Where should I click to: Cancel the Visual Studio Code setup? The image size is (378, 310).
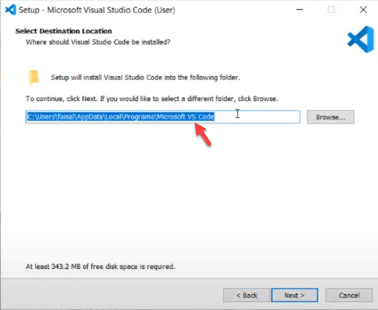tap(349, 295)
